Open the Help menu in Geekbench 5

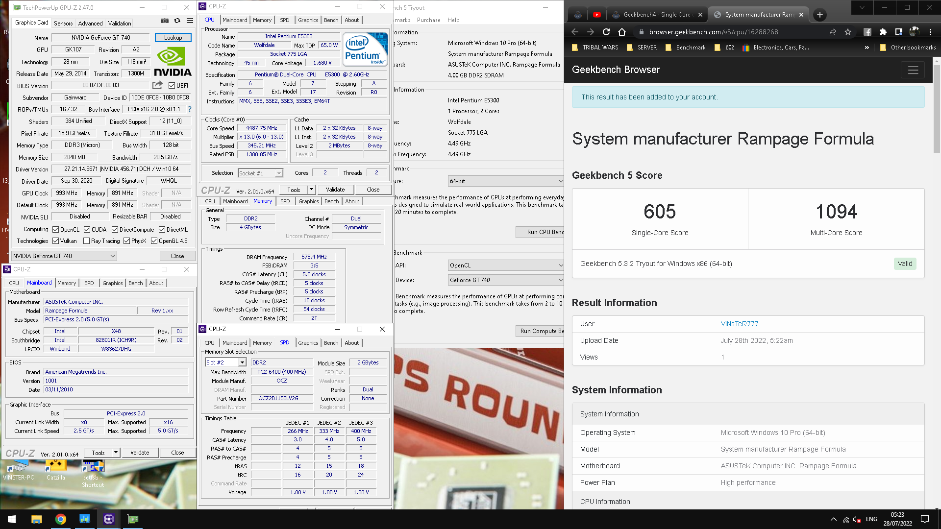453,20
